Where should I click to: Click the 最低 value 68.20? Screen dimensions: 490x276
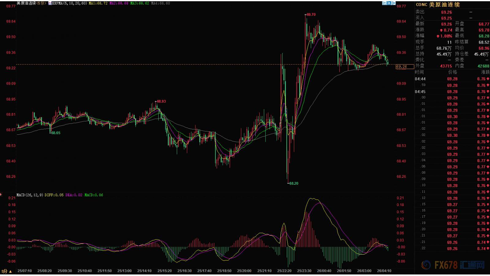click(x=484, y=36)
